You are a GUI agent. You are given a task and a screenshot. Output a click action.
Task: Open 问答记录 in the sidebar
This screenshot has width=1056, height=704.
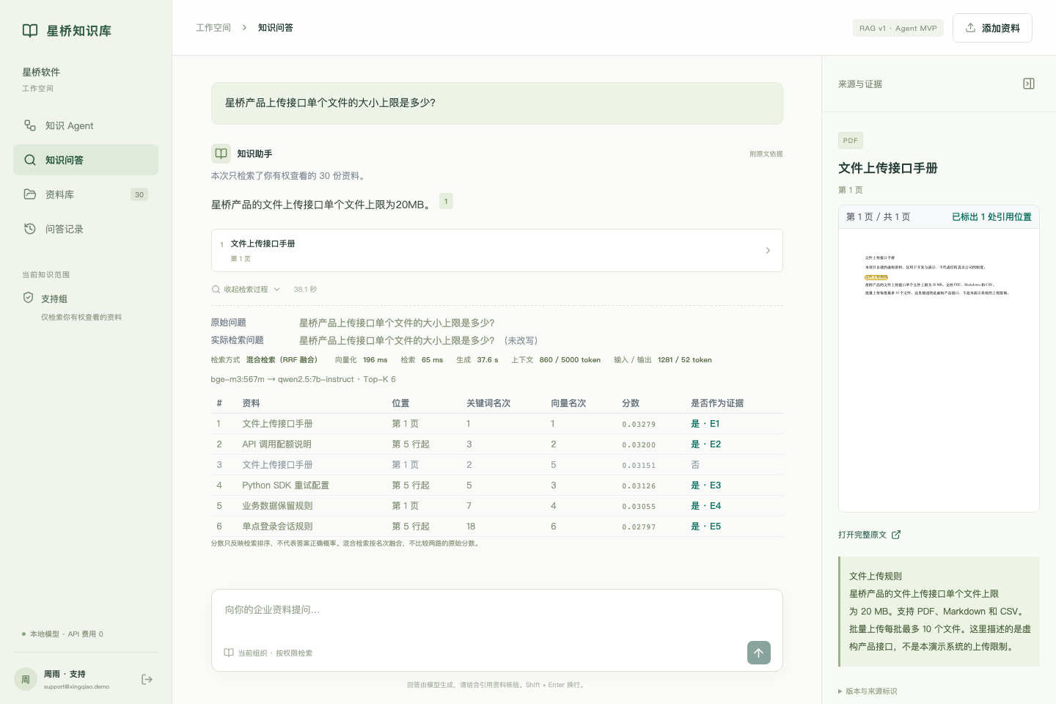(x=86, y=229)
